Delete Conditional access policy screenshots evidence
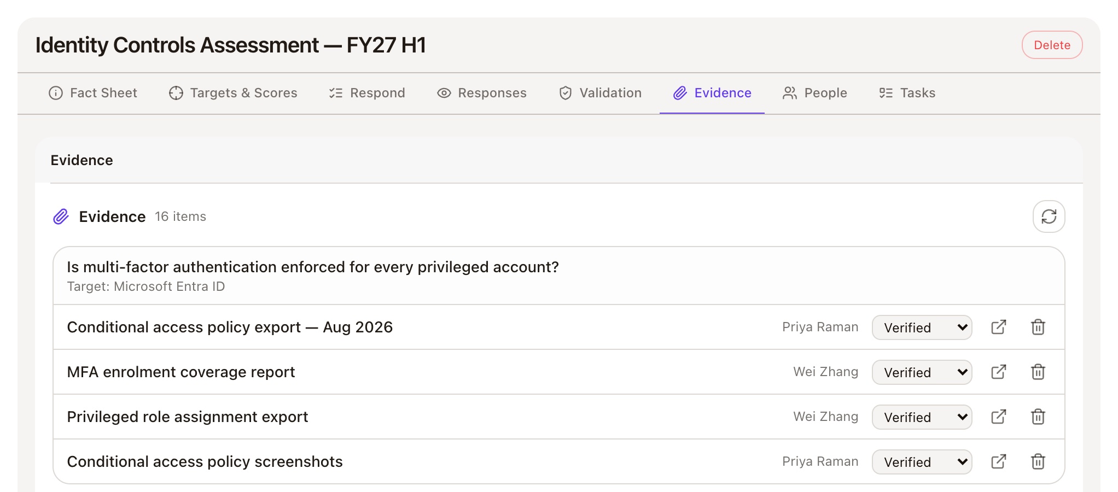Viewport: 1118px width, 492px height. (1038, 461)
